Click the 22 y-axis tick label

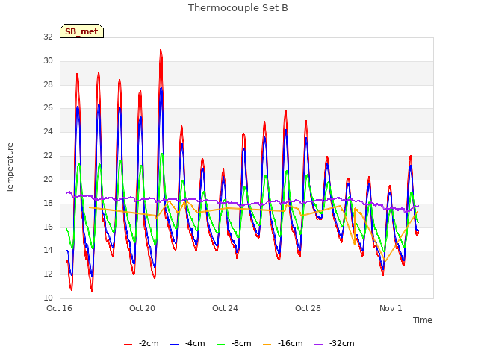coord(48,156)
